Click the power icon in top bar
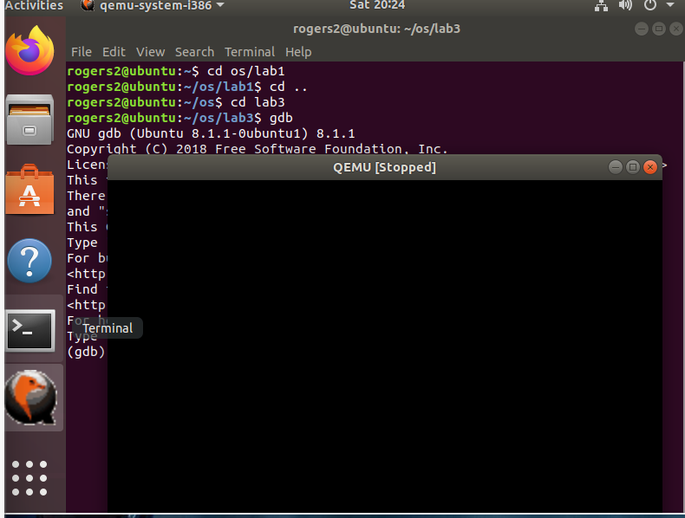Viewport: 685px width, 518px height. point(649,6)
